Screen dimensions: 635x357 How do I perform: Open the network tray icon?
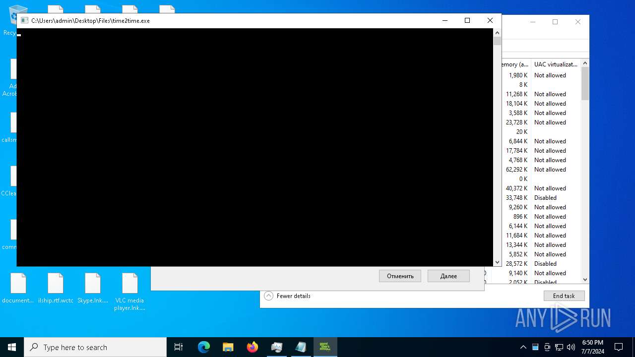(559, 347)
